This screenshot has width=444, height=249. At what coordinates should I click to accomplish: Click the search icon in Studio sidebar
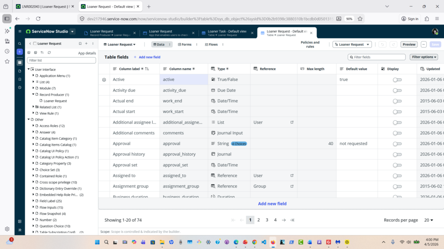pyautogui.click(x=20, y=44)
